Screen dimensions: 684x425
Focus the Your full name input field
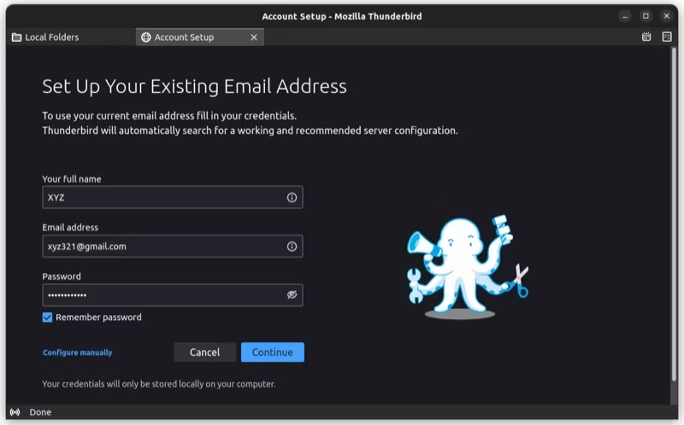173,197
